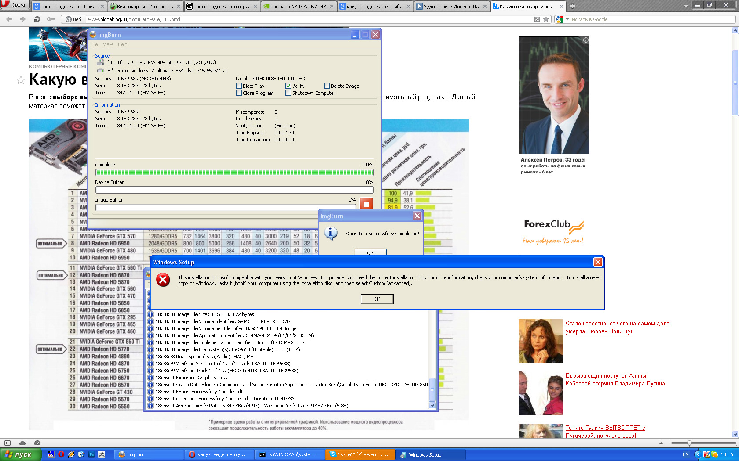Launch Opera from quick launch bar
739x461 pixels.
[x=61, y=454]
